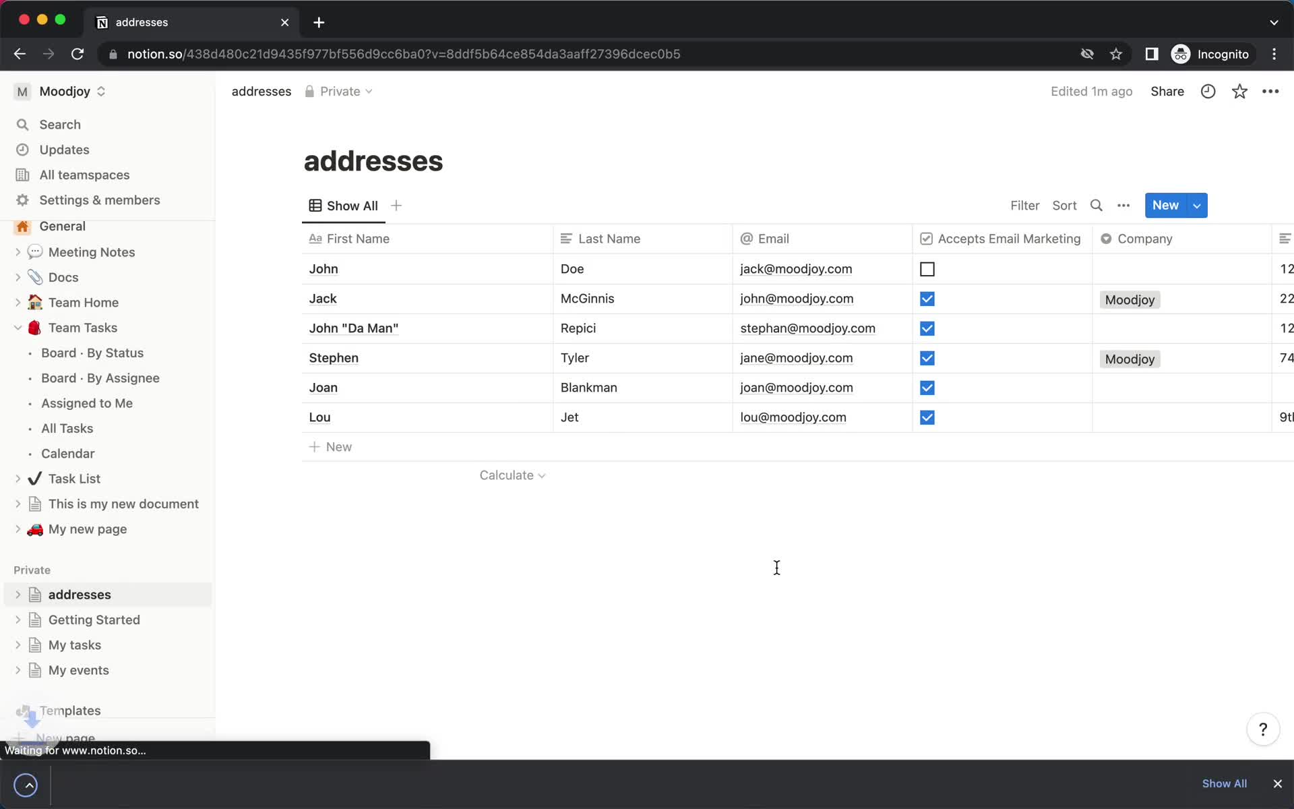This screenshot has height=809, width=1294.
Task: Click the Add view (+) tab button
Action: [397, 205]
